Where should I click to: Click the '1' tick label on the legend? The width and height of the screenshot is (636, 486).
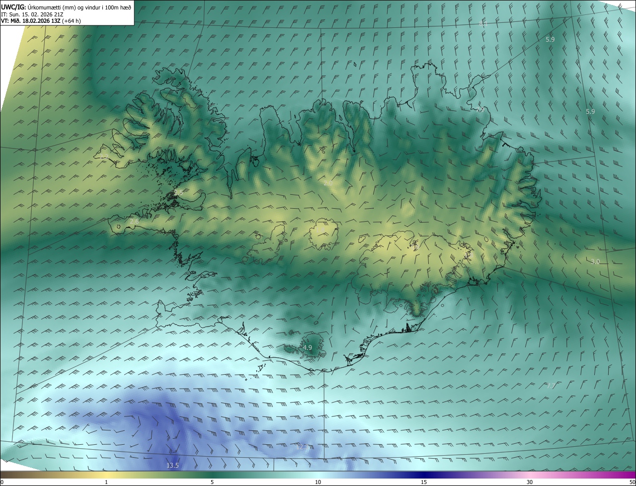pyautogui.click(x=106, y=483)
